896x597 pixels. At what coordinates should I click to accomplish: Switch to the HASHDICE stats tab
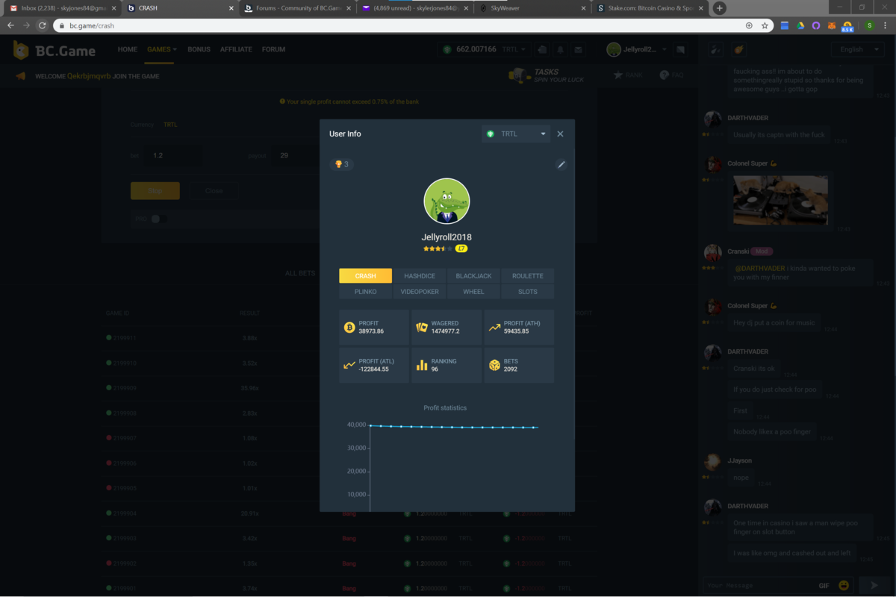(x=419, y=276)
